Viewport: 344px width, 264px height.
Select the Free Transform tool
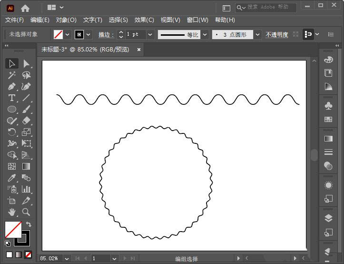[x=26, y=143]
